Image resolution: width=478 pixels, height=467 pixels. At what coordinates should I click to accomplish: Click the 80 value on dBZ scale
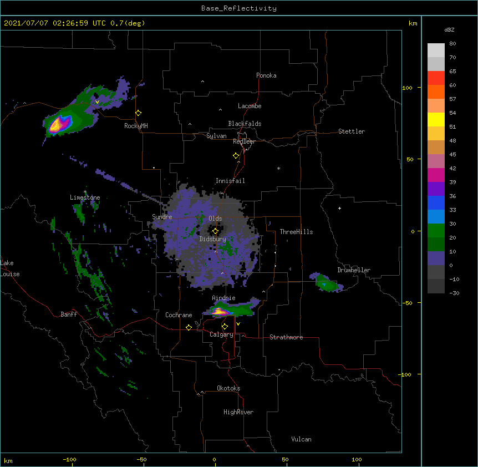click(452, 43)
